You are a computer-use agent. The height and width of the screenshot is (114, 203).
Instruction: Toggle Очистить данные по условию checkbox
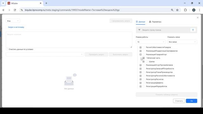point(7,49)
